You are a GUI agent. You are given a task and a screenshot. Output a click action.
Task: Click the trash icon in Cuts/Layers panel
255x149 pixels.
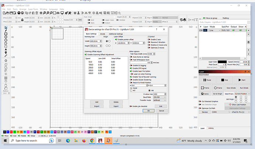(x=248, y=42)
